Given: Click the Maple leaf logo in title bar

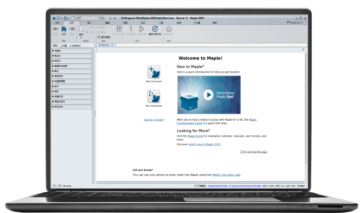Looking at the screenshot, I should [54, 18].
